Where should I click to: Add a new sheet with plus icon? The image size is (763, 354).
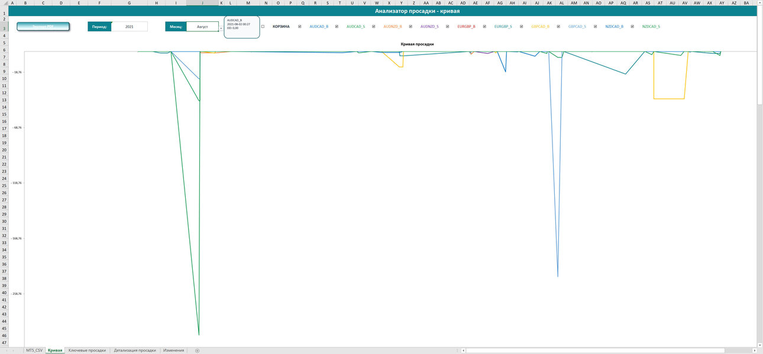(x=197, y=350)
